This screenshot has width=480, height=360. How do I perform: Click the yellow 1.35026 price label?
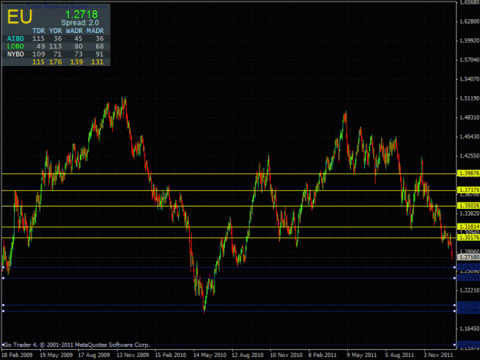click(x=468, y=206)
